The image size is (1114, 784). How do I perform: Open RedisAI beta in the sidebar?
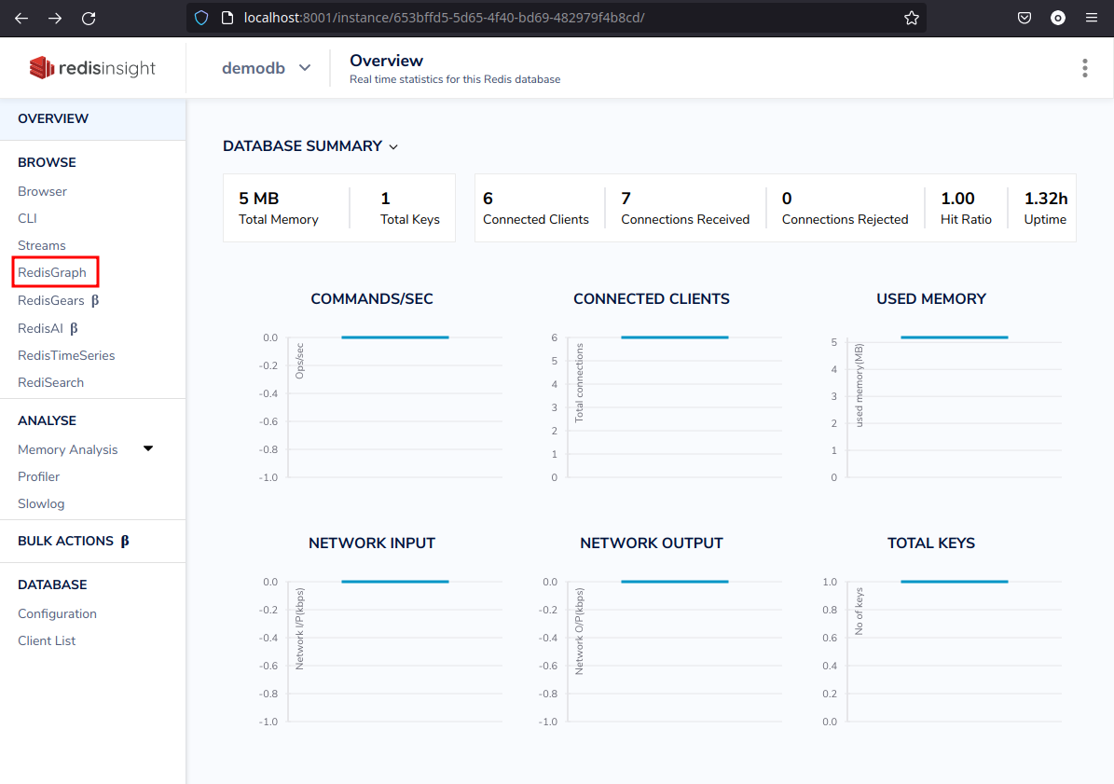coord(48,328)
